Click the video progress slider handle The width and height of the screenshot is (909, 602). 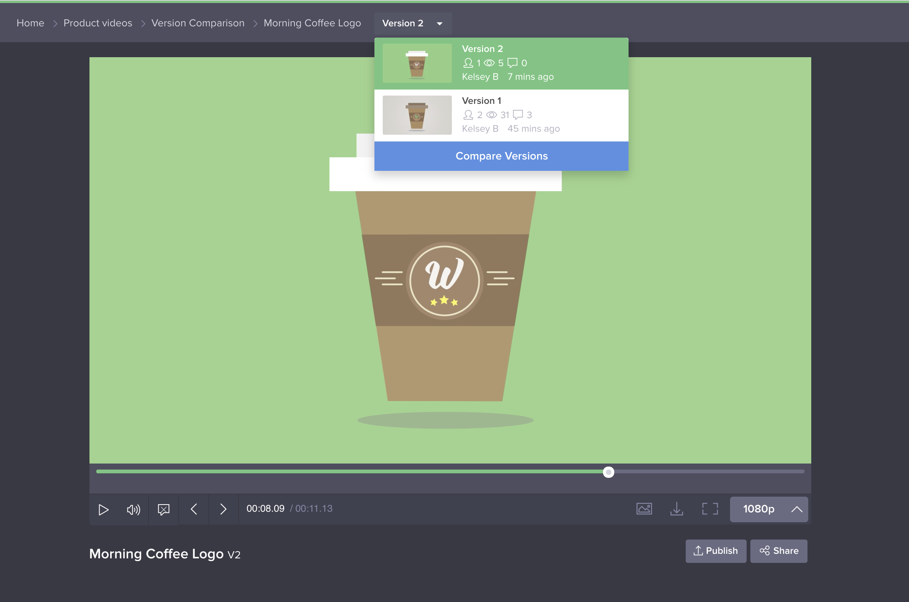tap(608, 472)
